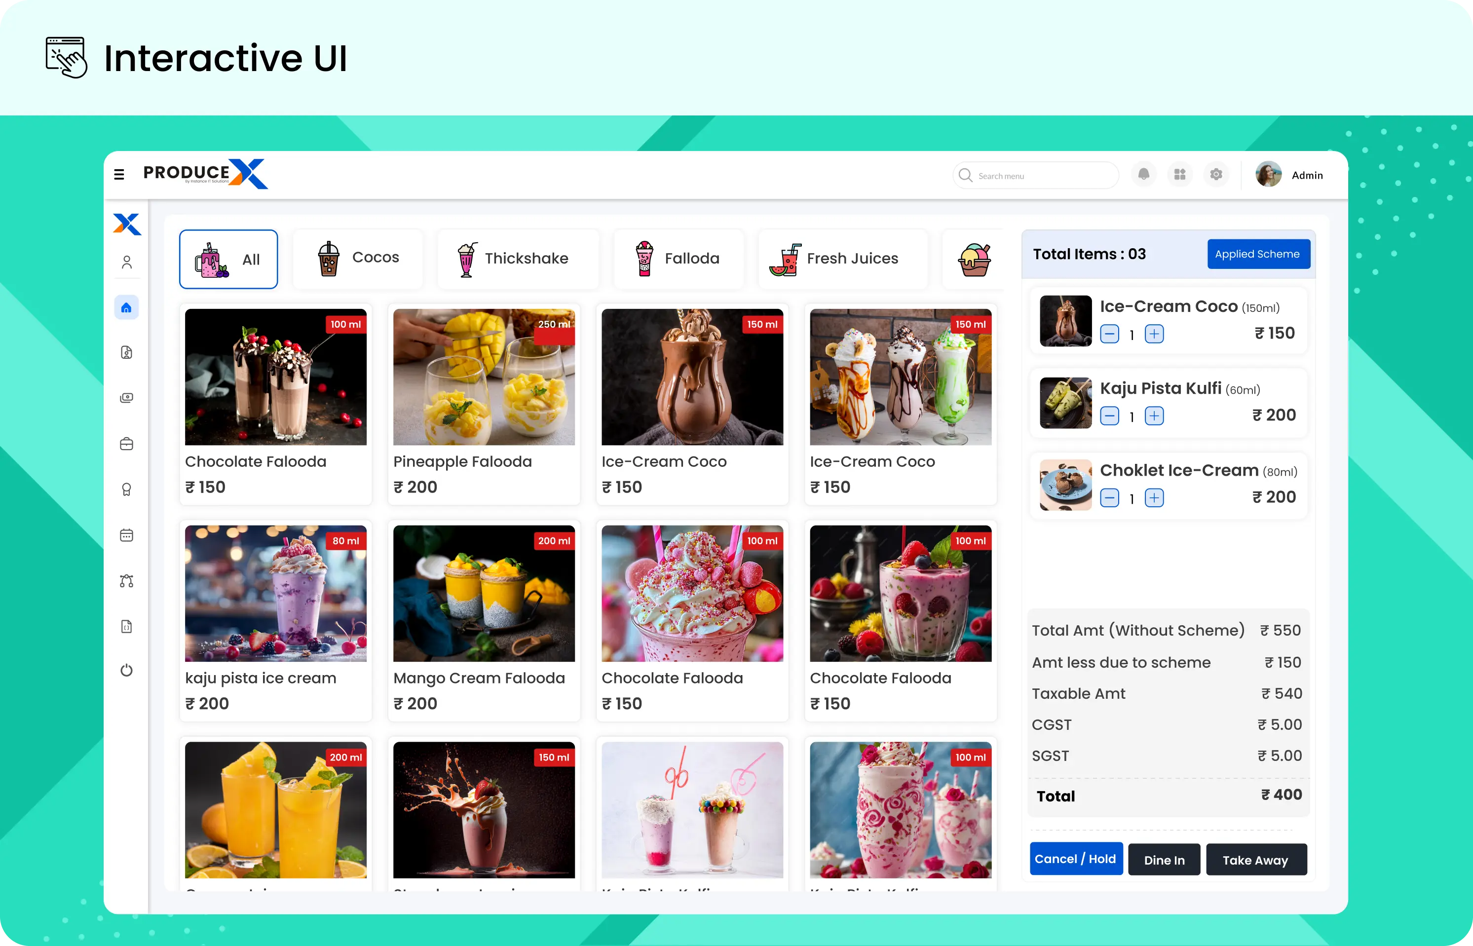
Task: Decrease Ice-Cream Coco quantity with minus
Action: tap(1109, 334)
